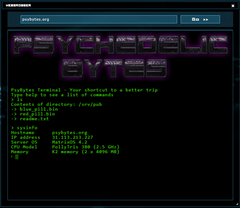240x208 pixels.
Task: Open the red_pill.bin file
Action: [x=37, y=114]
